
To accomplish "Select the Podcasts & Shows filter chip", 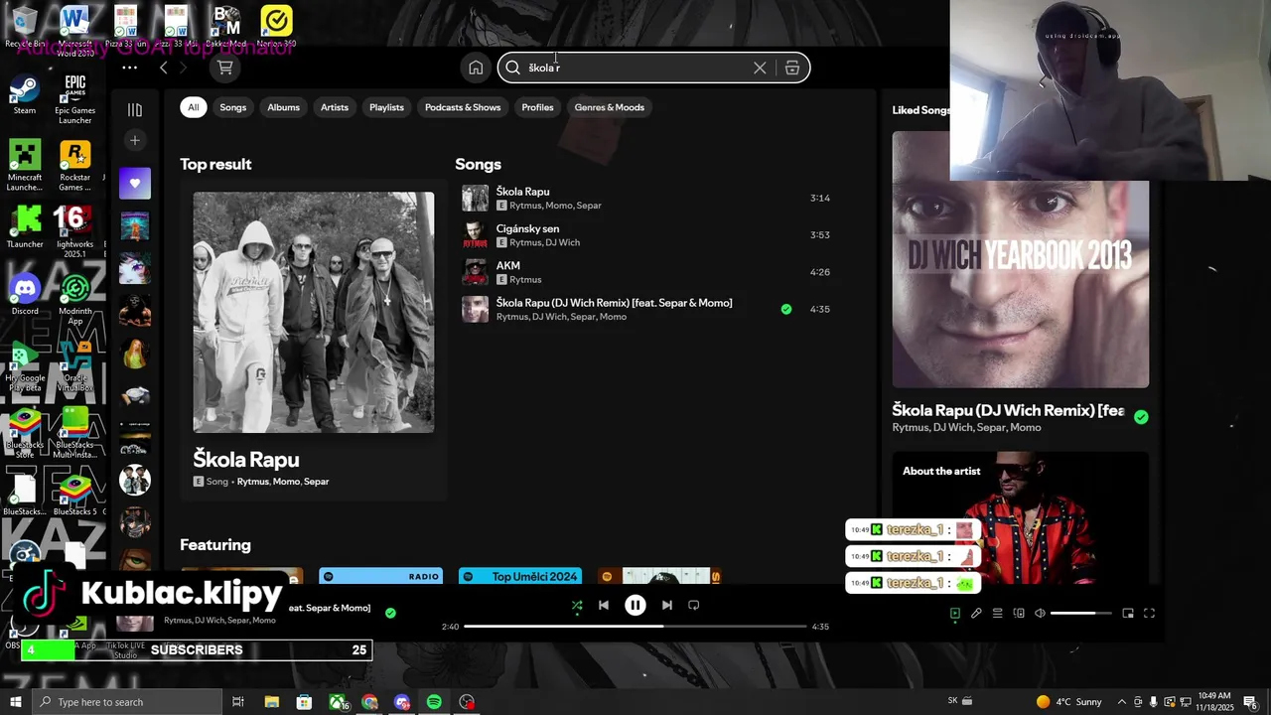I will 463,107.
